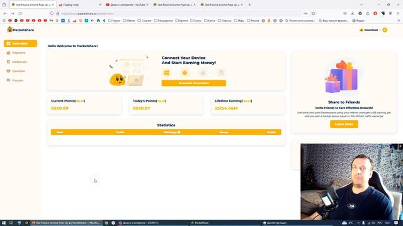Expand the list all tabs chevron
403x226 pixels.
(361, 4)
